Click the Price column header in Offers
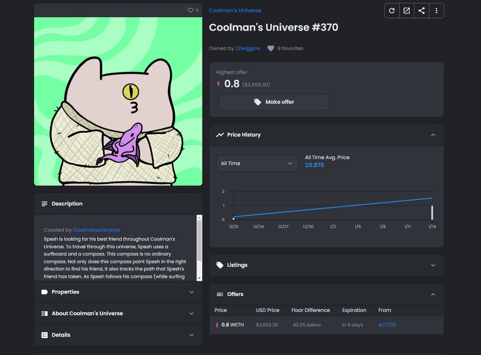The width and height of the screenshot is (481, 355). 220,310
